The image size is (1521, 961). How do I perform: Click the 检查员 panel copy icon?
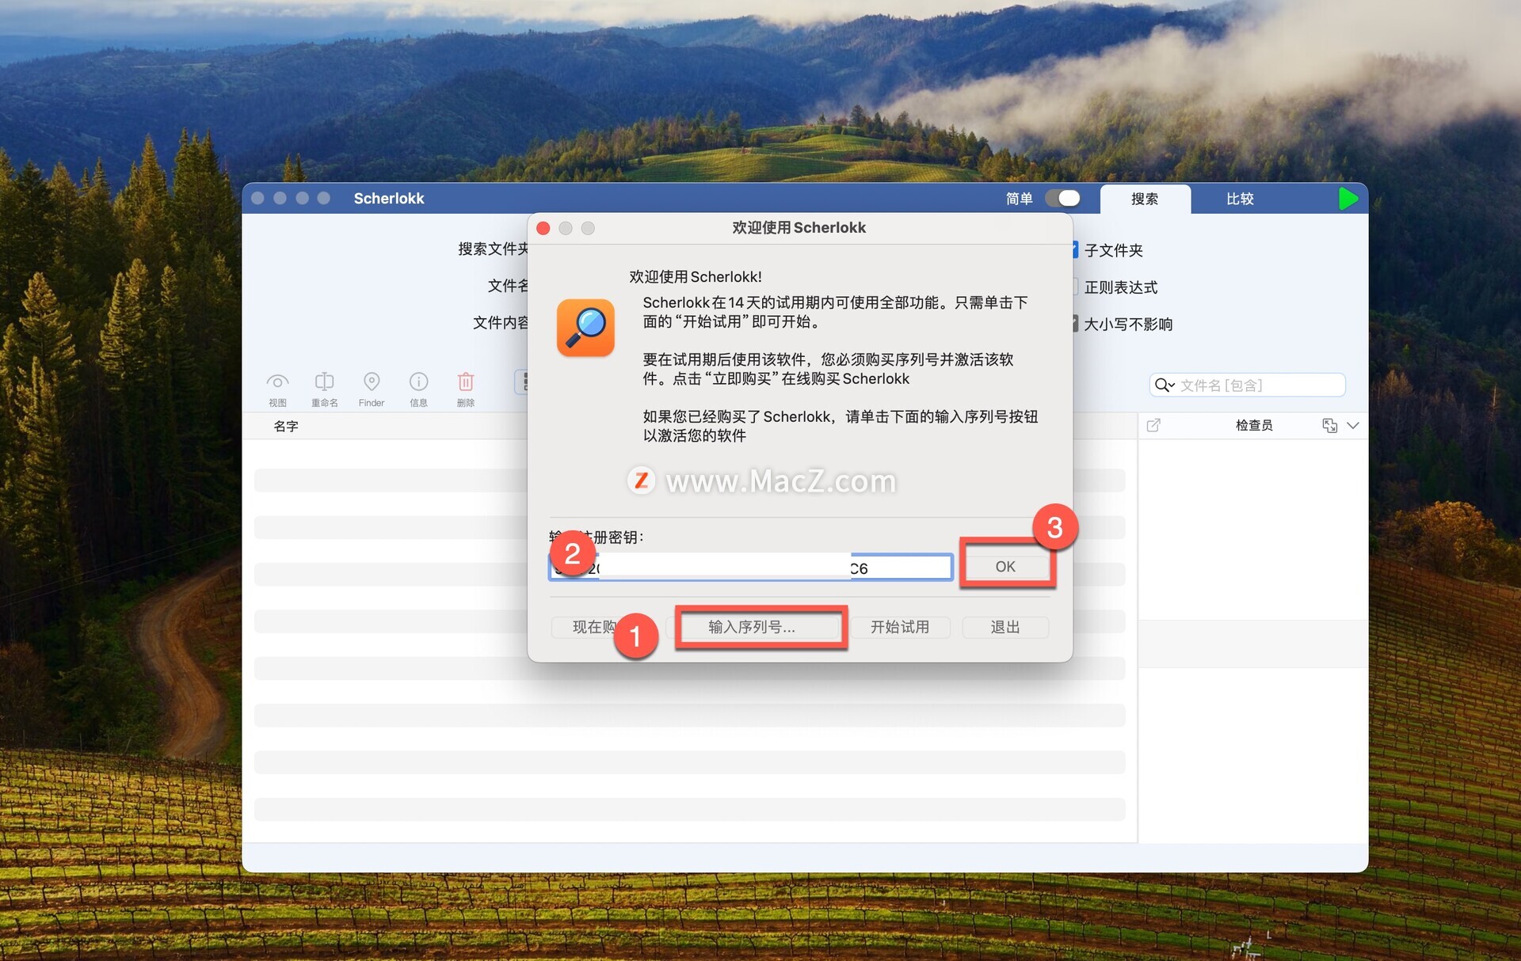[1329, 426]
